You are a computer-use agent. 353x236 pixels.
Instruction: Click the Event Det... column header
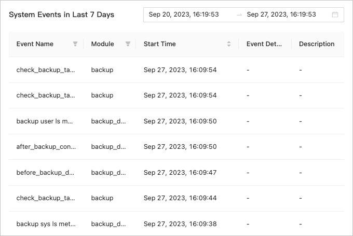[x=264, y=44]
